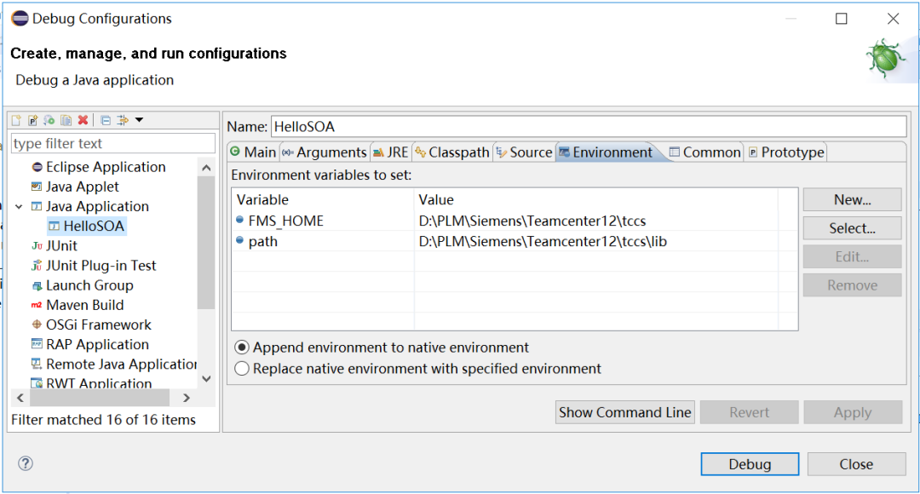Image resolution: width=920 pixels, height=494 pixels.
Task: Duplicate the selected launch configuration
Action: (x=66, y=120)
